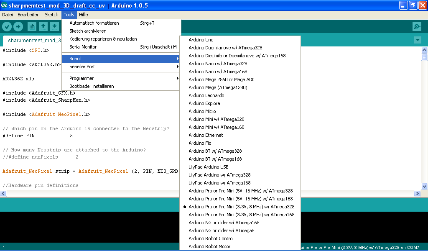Select Arduino Pro Mini 3.3V 8 MHz ATmega328

[241, 207]
